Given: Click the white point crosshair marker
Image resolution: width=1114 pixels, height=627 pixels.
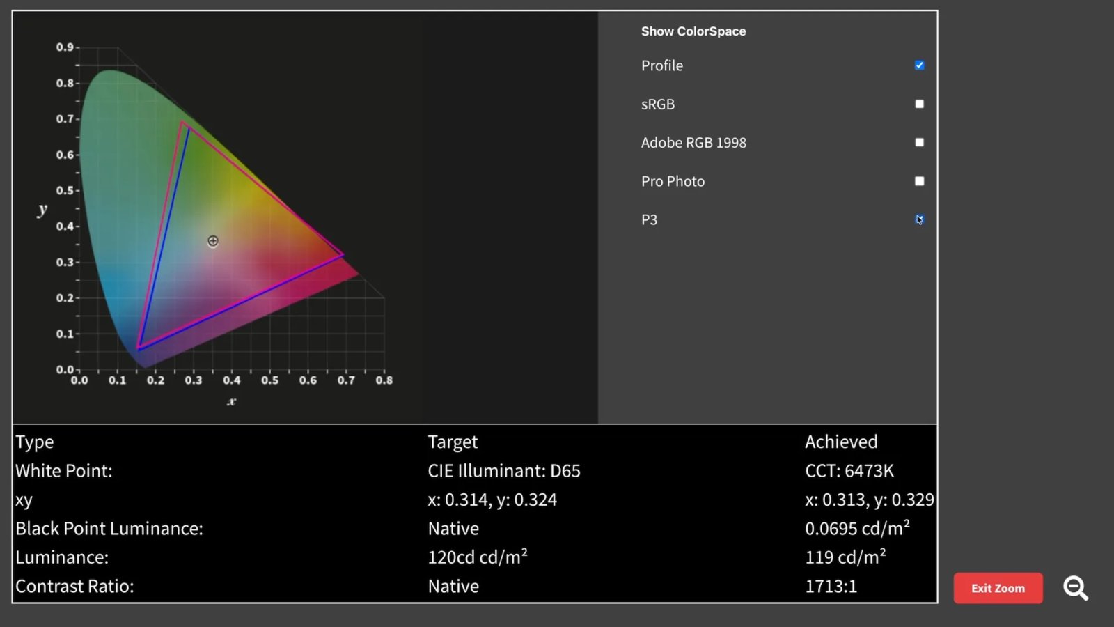Looking at the screenshot, I should coord(213,240).
